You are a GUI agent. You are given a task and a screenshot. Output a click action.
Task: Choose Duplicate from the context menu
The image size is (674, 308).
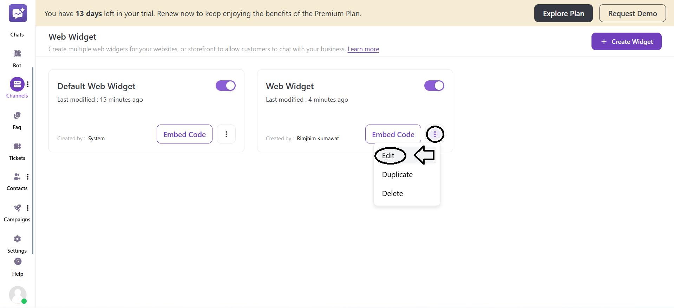(x=397, y=174)
